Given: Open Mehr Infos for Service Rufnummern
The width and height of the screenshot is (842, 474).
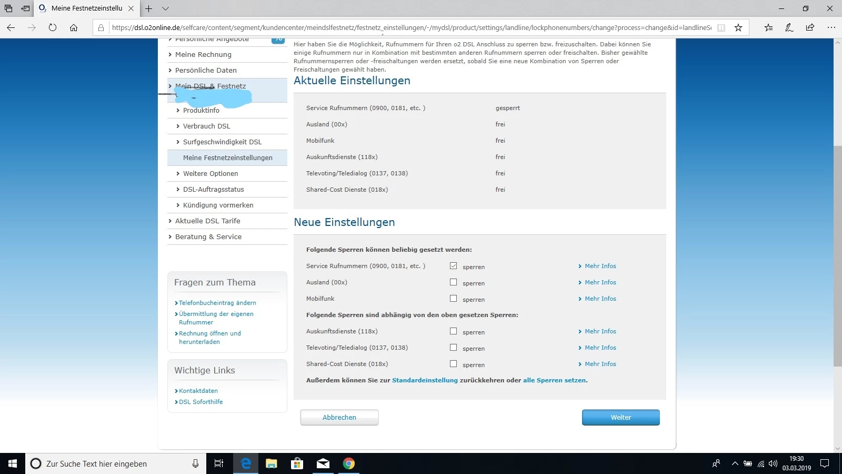Looking at the screenshot, I should pos(600,266).
